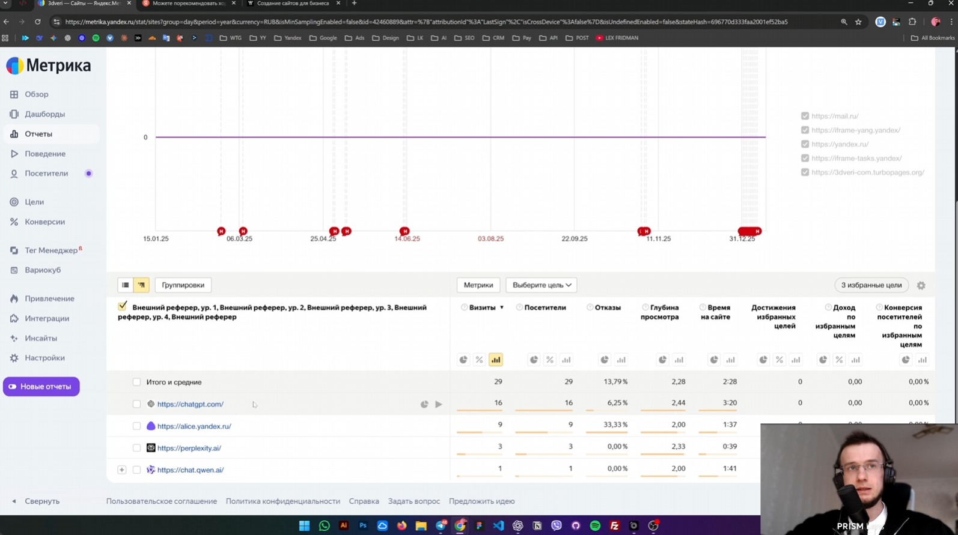Open Конверсии in the left sidebar

(x=44, y=222)
